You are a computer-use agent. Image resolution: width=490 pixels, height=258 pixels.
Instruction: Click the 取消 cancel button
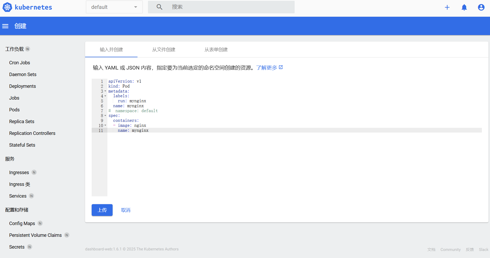coord(126,210)
